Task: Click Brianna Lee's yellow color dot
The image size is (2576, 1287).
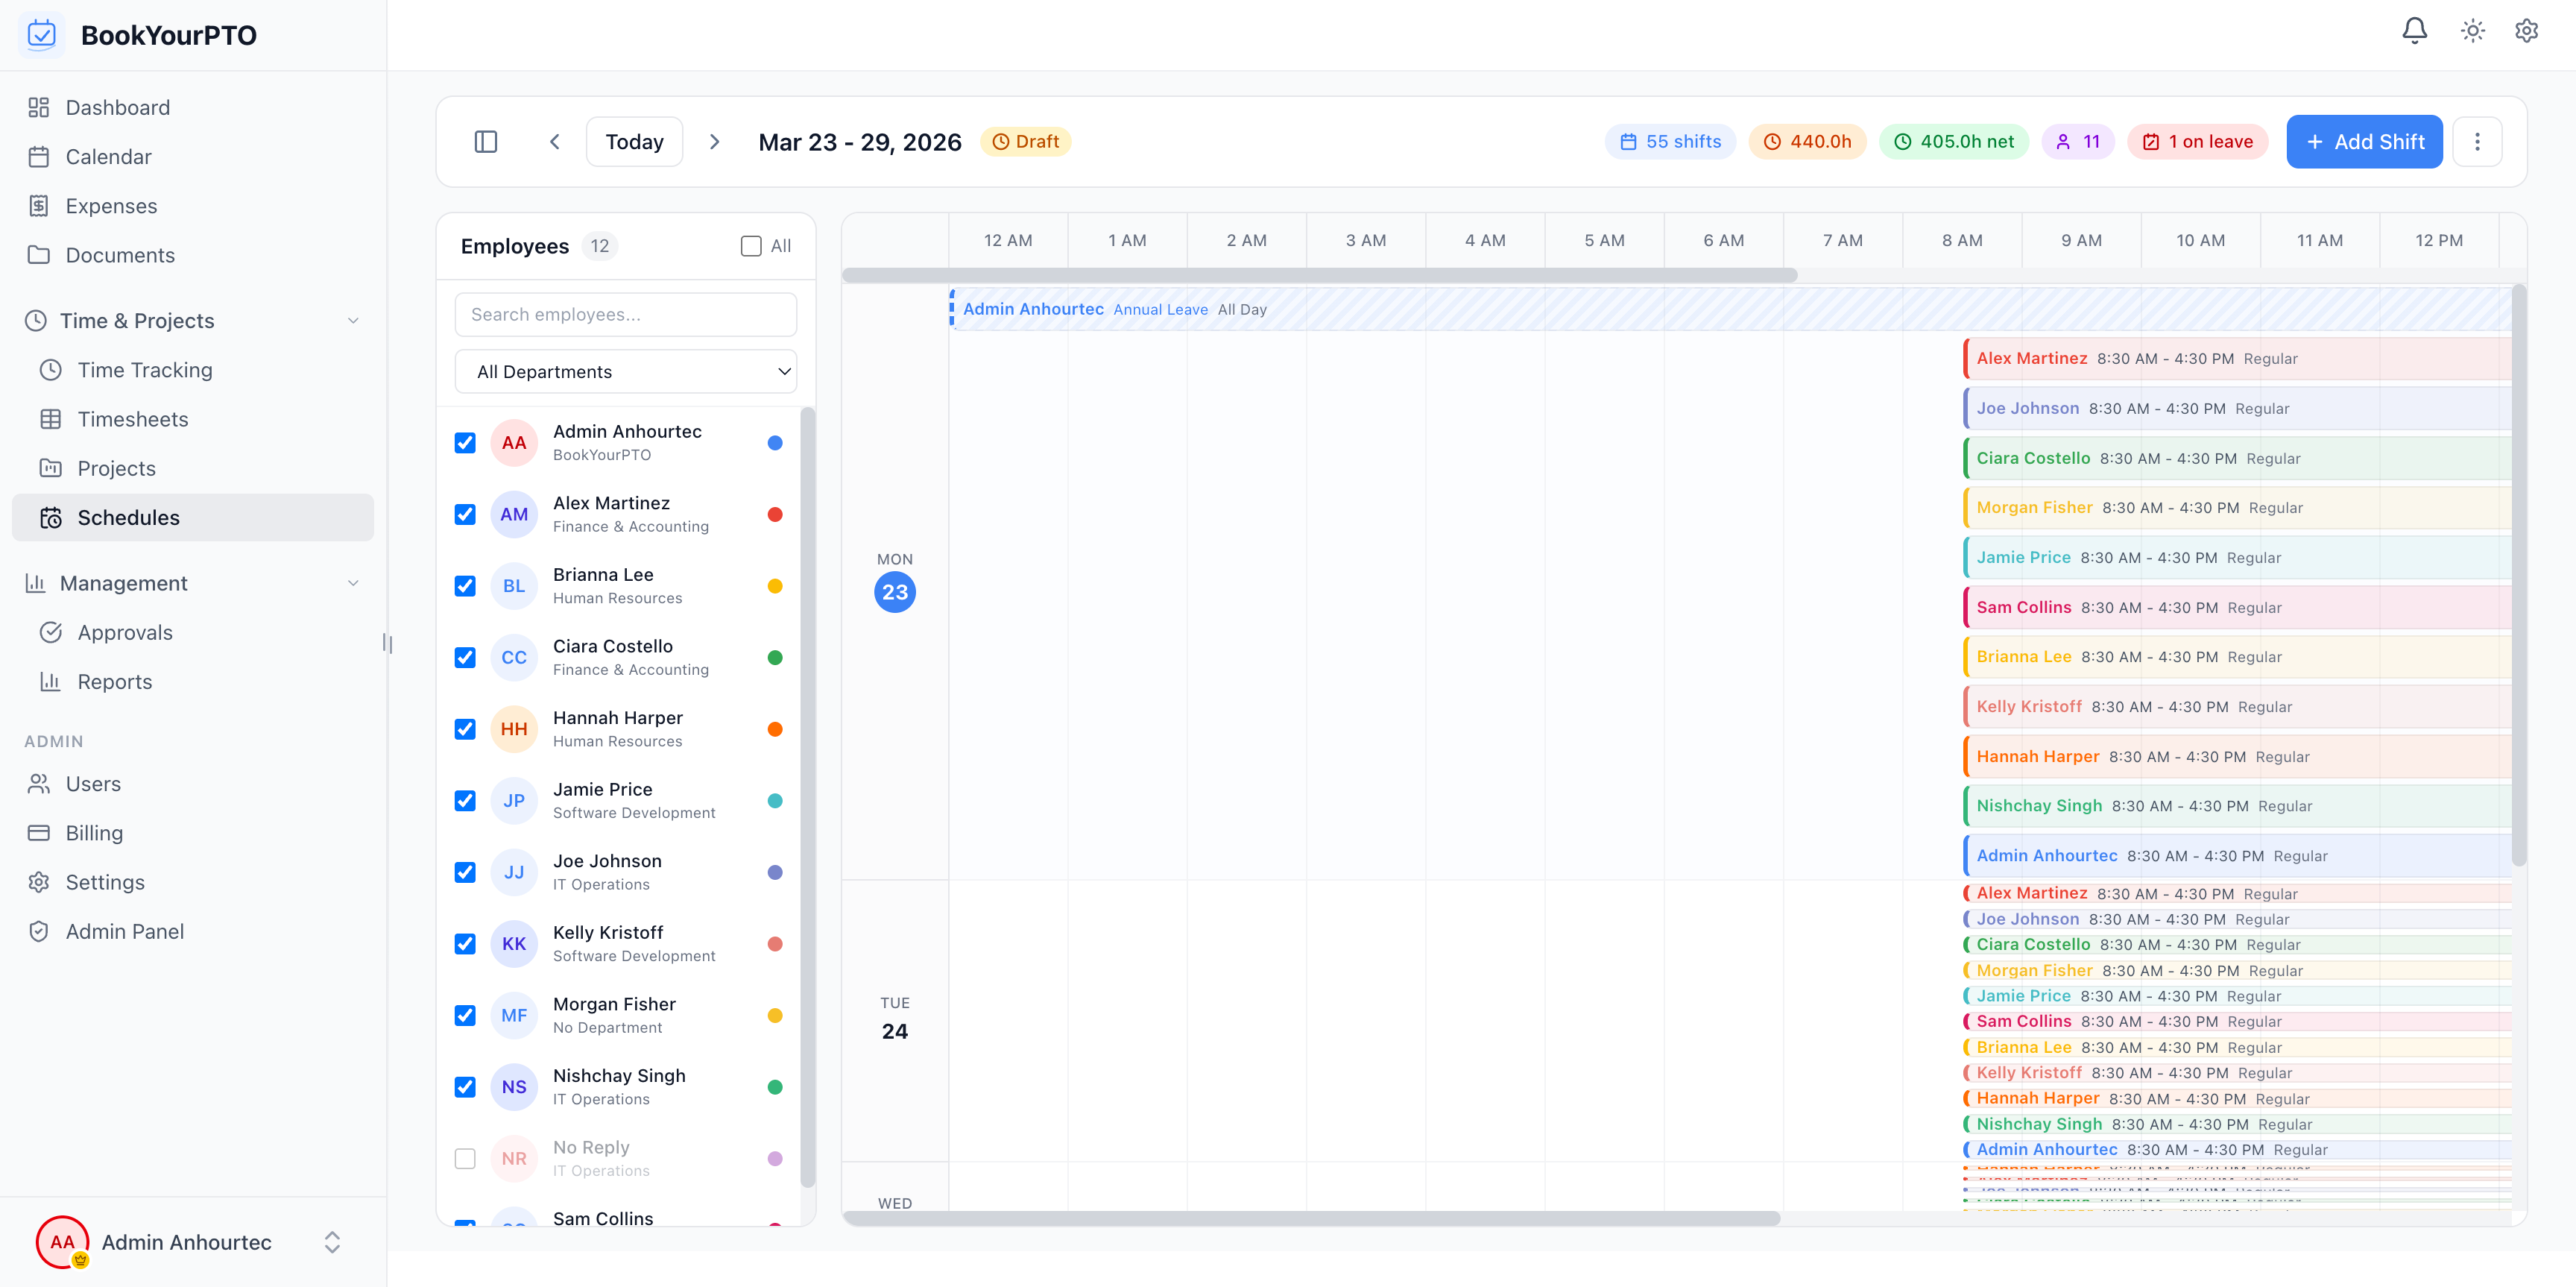Action: coord(775,587)
